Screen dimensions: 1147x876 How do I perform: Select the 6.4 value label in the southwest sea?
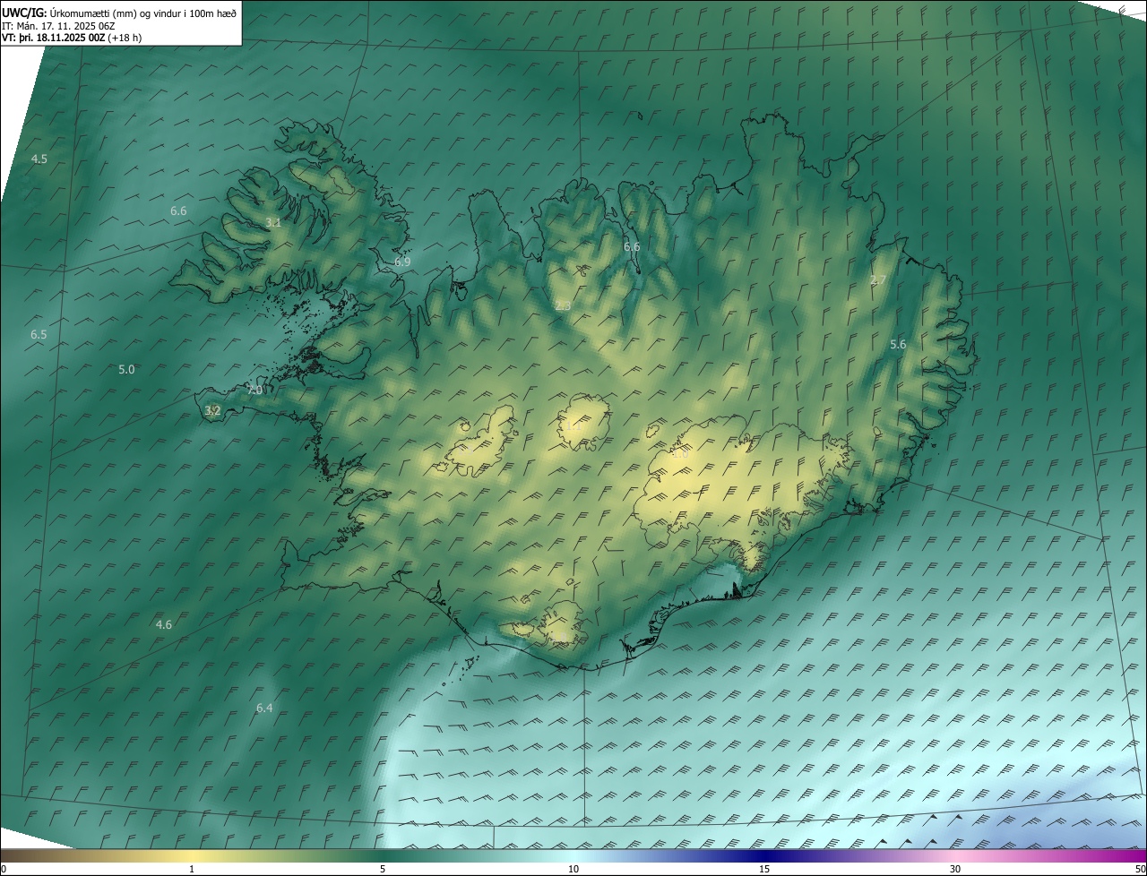[x=264, y=709]
